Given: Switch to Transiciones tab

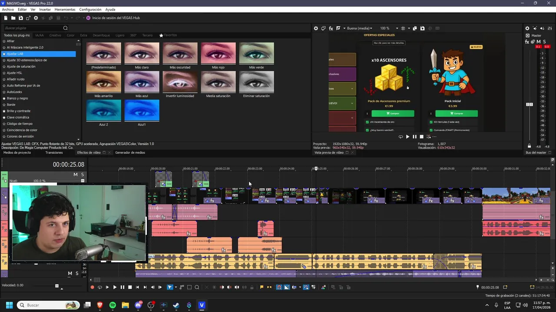Looking at the screenshot, I should [x=54, y=153].
